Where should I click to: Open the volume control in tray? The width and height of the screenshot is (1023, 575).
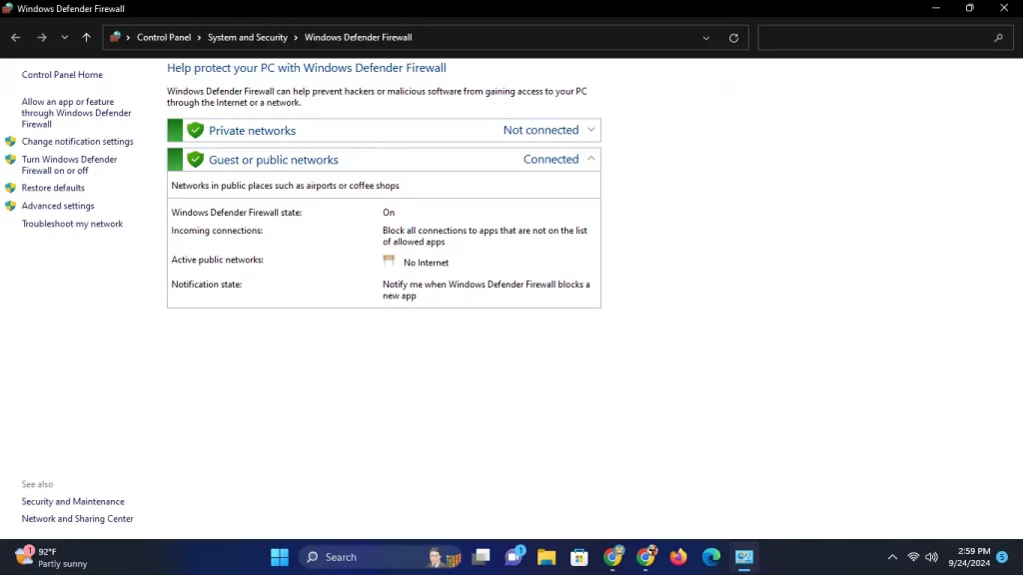click(x=932, y=557)
